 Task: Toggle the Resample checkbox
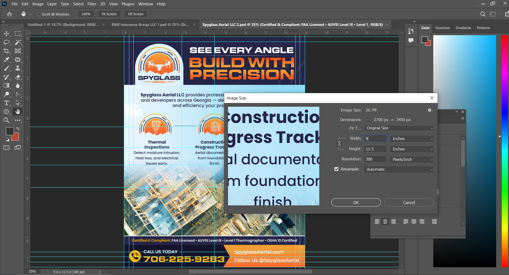(336, 169)
